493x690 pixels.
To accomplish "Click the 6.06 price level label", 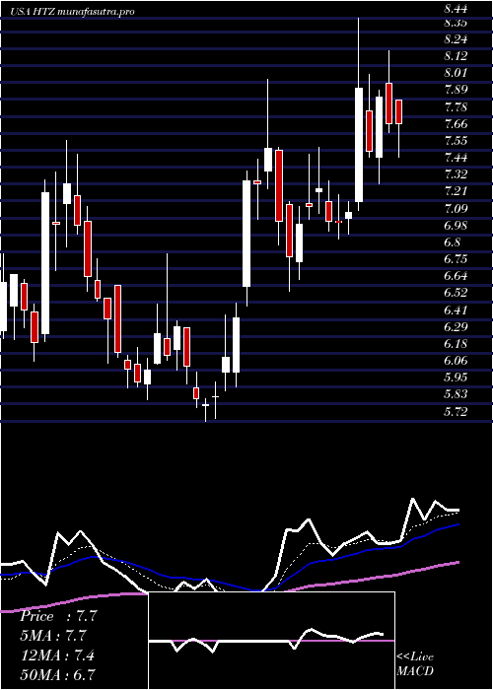I will [x=457, y=361].
